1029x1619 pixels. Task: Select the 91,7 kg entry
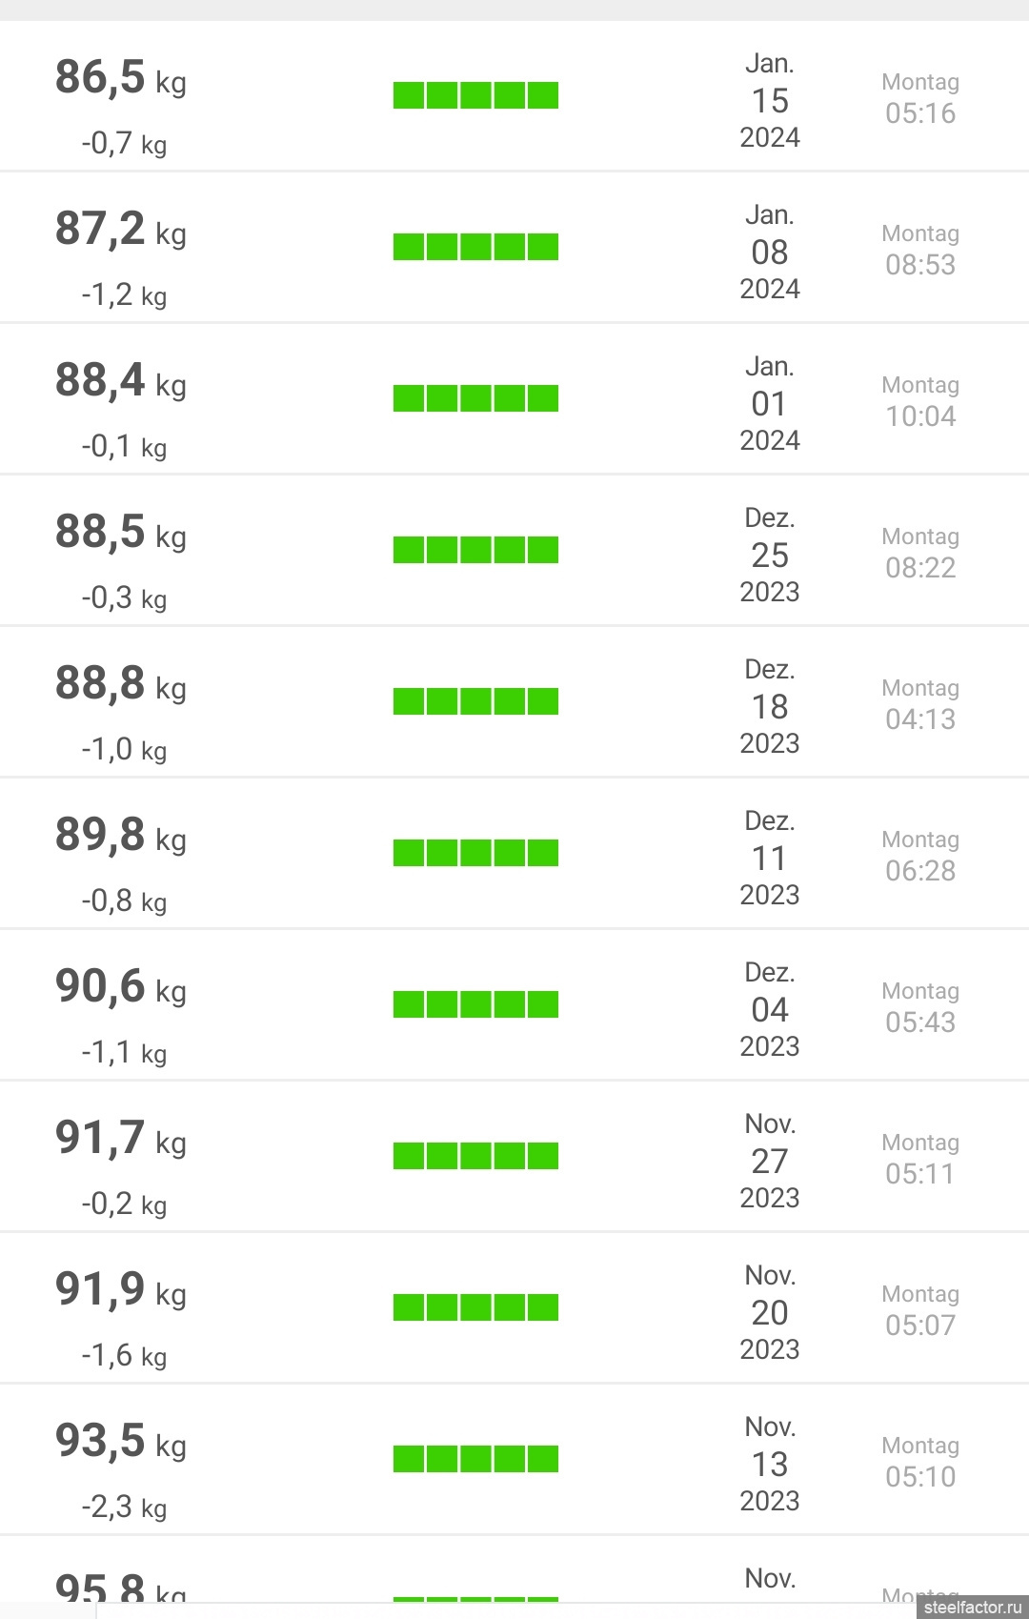(x=120, y=1139)
